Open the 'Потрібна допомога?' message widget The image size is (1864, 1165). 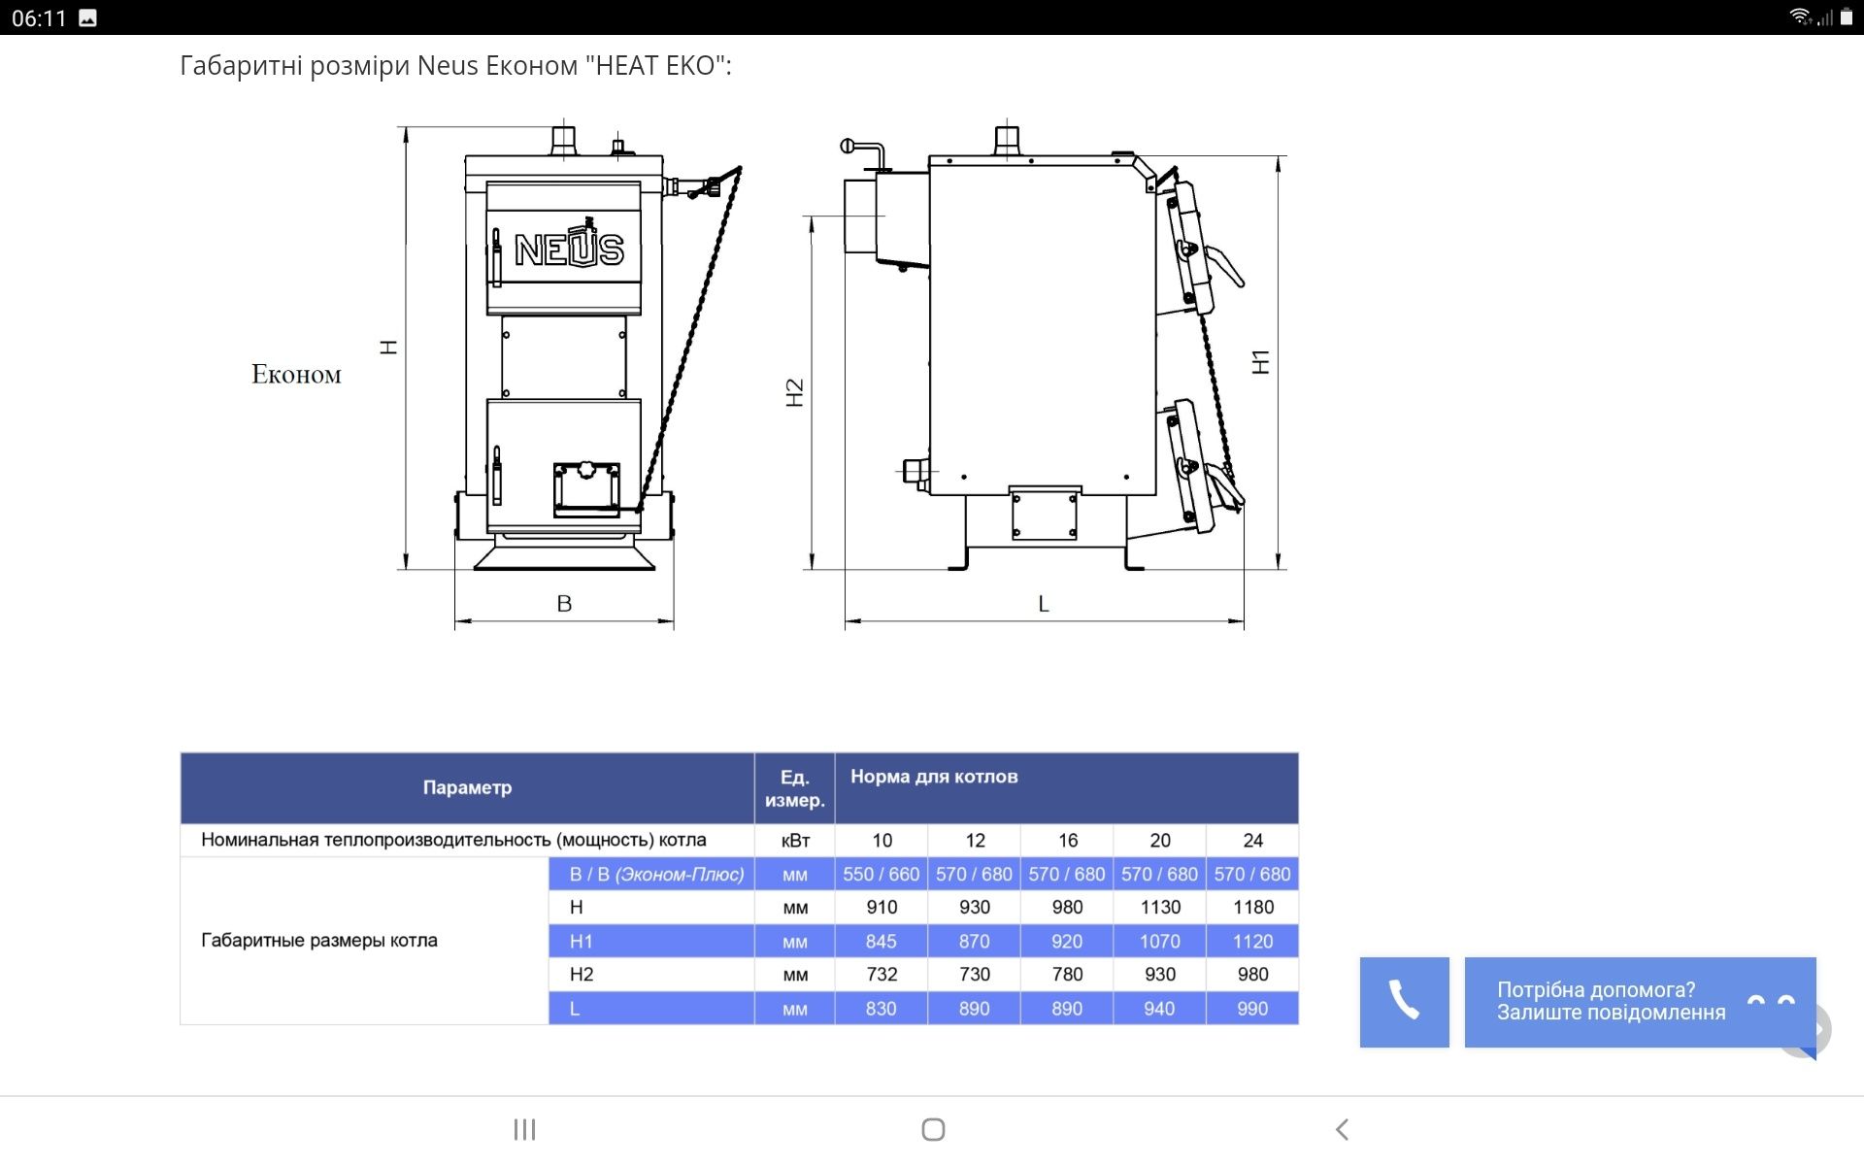point(1640,1002)
